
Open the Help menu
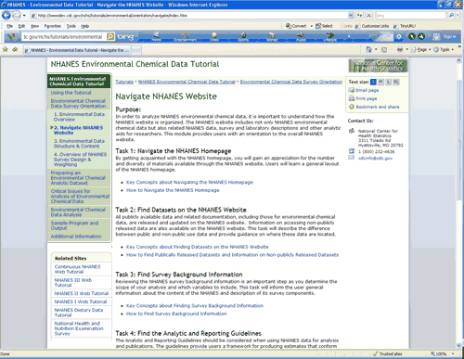tap(85, 26)
